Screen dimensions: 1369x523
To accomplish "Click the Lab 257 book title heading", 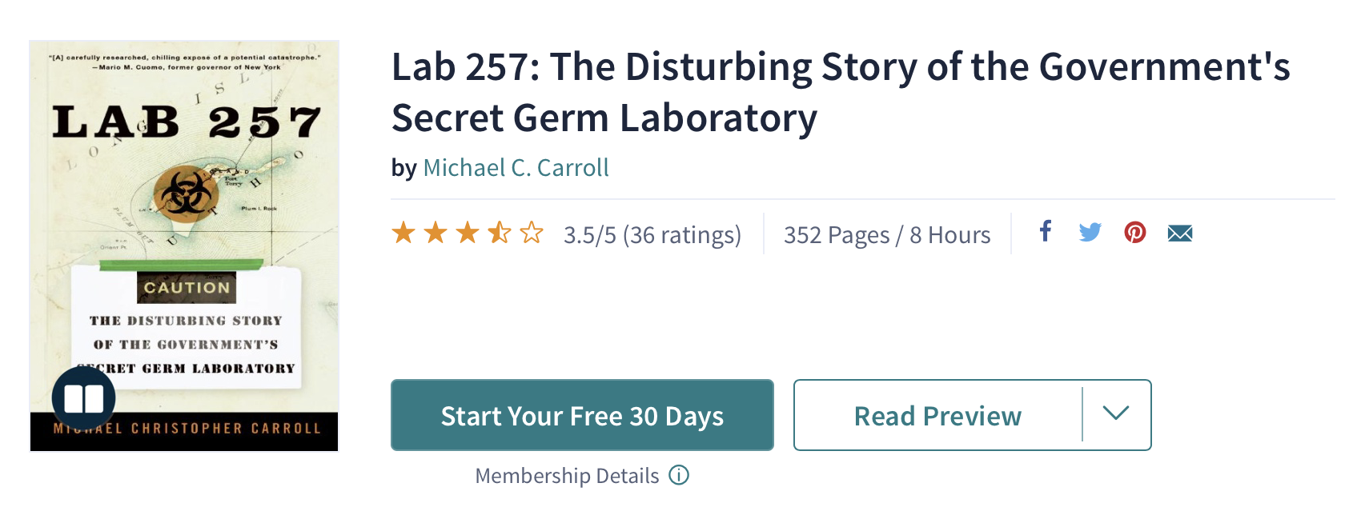I will (841, 92).
